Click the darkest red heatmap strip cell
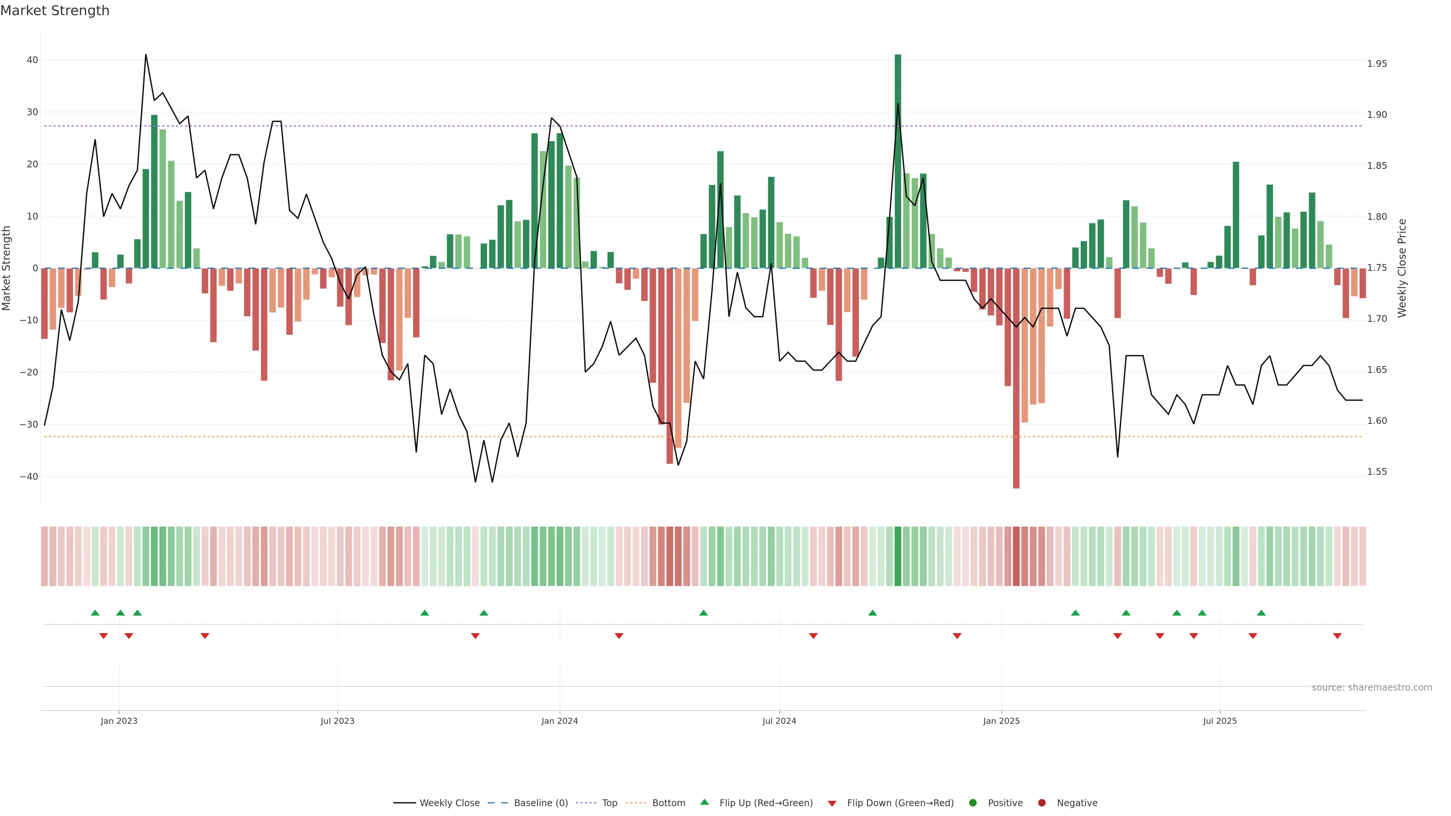 tap(1016, 556)
